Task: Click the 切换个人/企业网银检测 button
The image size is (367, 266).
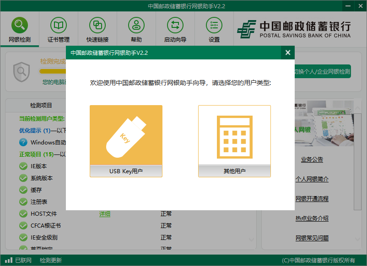Action: (323, 71)
